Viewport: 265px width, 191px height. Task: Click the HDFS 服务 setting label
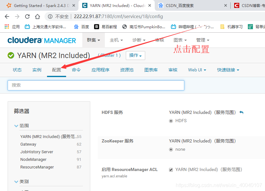pyautogui.click(x=112, y=113)
